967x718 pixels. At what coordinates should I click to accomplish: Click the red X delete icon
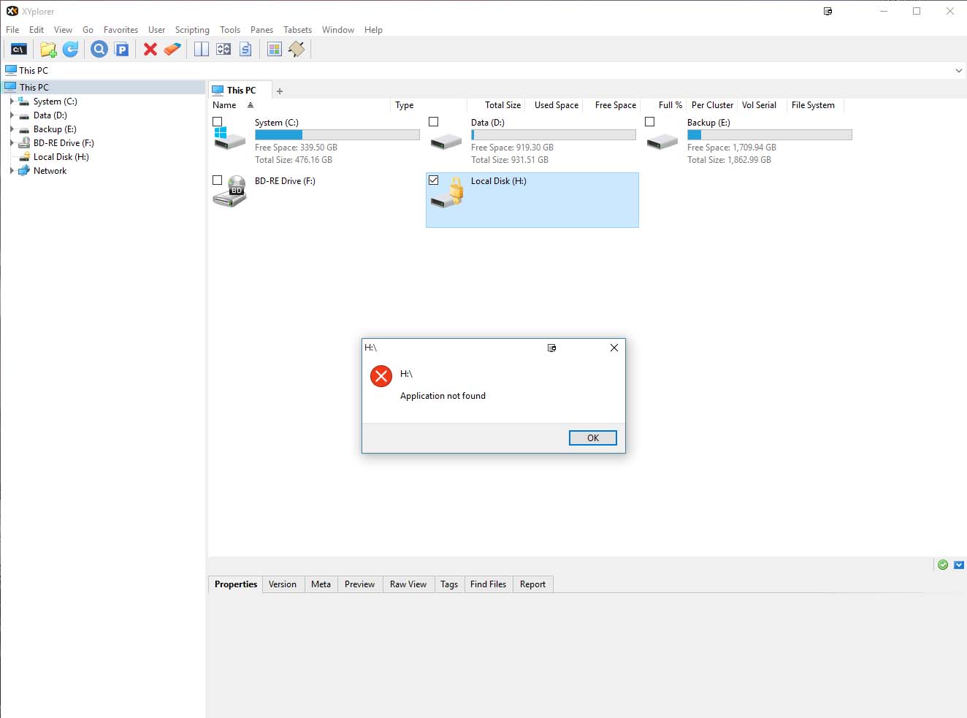tap(150, 50)
